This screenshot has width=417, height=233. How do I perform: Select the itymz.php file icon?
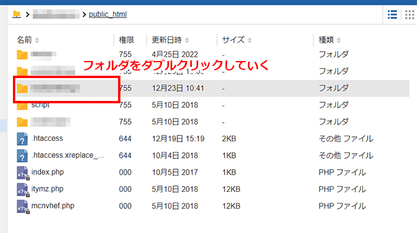23,190
